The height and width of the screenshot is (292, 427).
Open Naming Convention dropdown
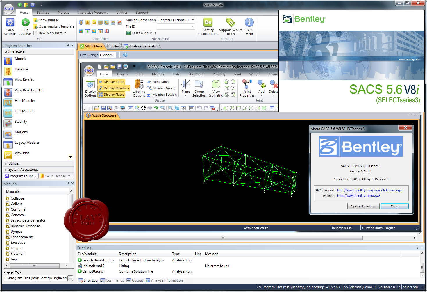[x=193, y=20]
